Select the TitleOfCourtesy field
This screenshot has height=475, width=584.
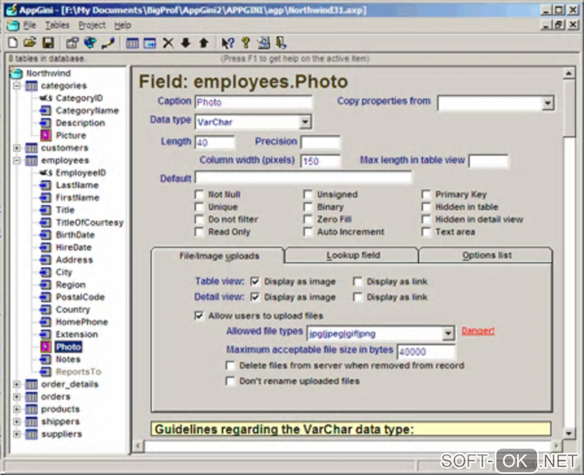(x=89, y=223)
